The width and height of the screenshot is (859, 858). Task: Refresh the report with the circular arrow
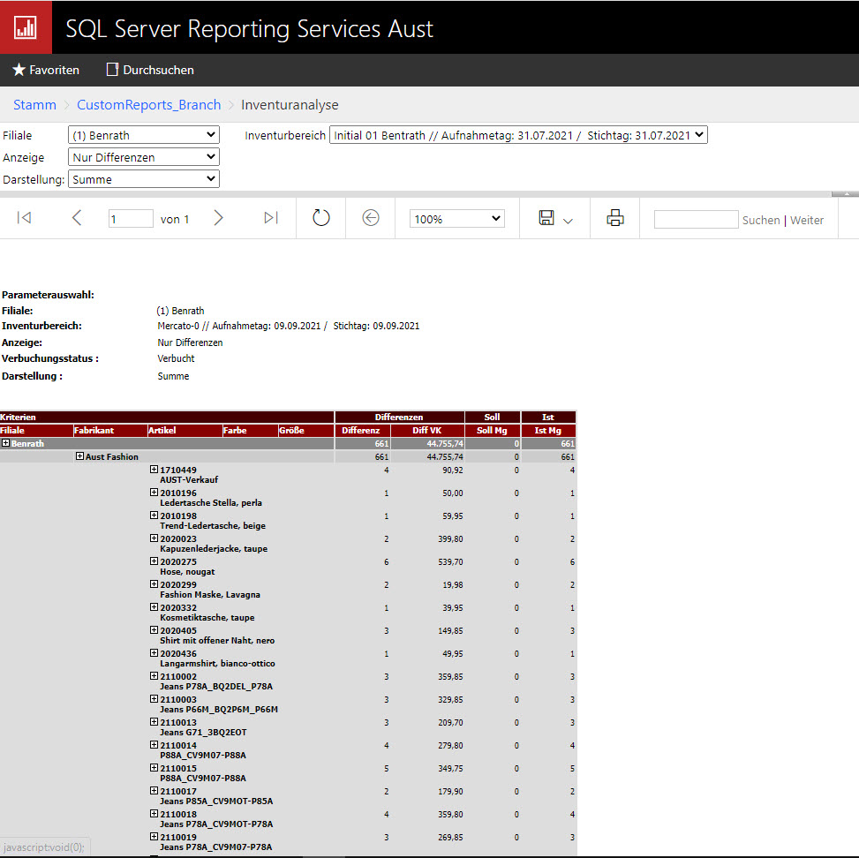[x=321, y=218]
